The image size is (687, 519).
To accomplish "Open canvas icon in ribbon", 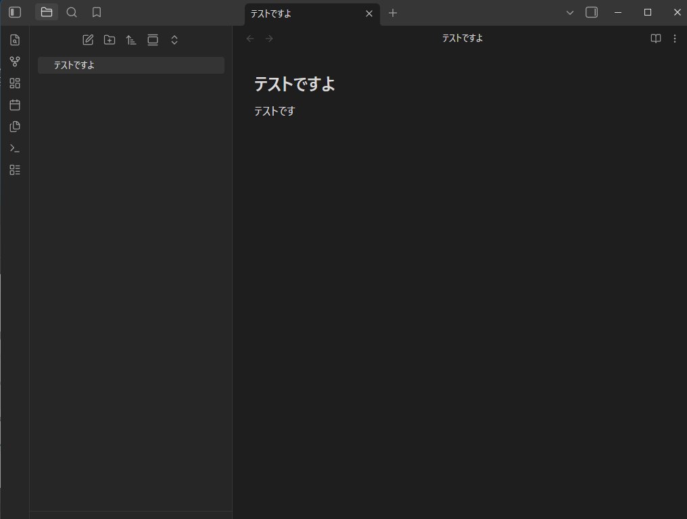I will tap(15, 83).
